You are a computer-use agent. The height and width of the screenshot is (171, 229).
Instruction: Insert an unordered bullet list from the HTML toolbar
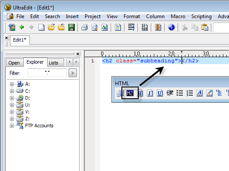click(x=180, y=93)
